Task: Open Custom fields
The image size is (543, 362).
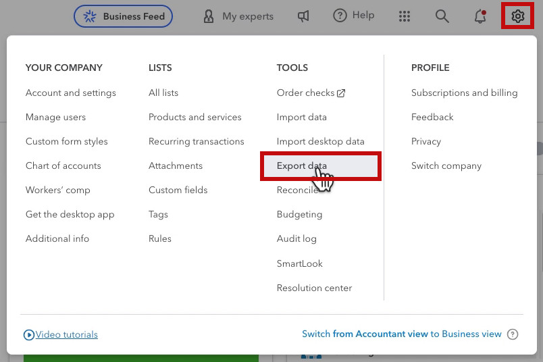Action: [178, 190]
